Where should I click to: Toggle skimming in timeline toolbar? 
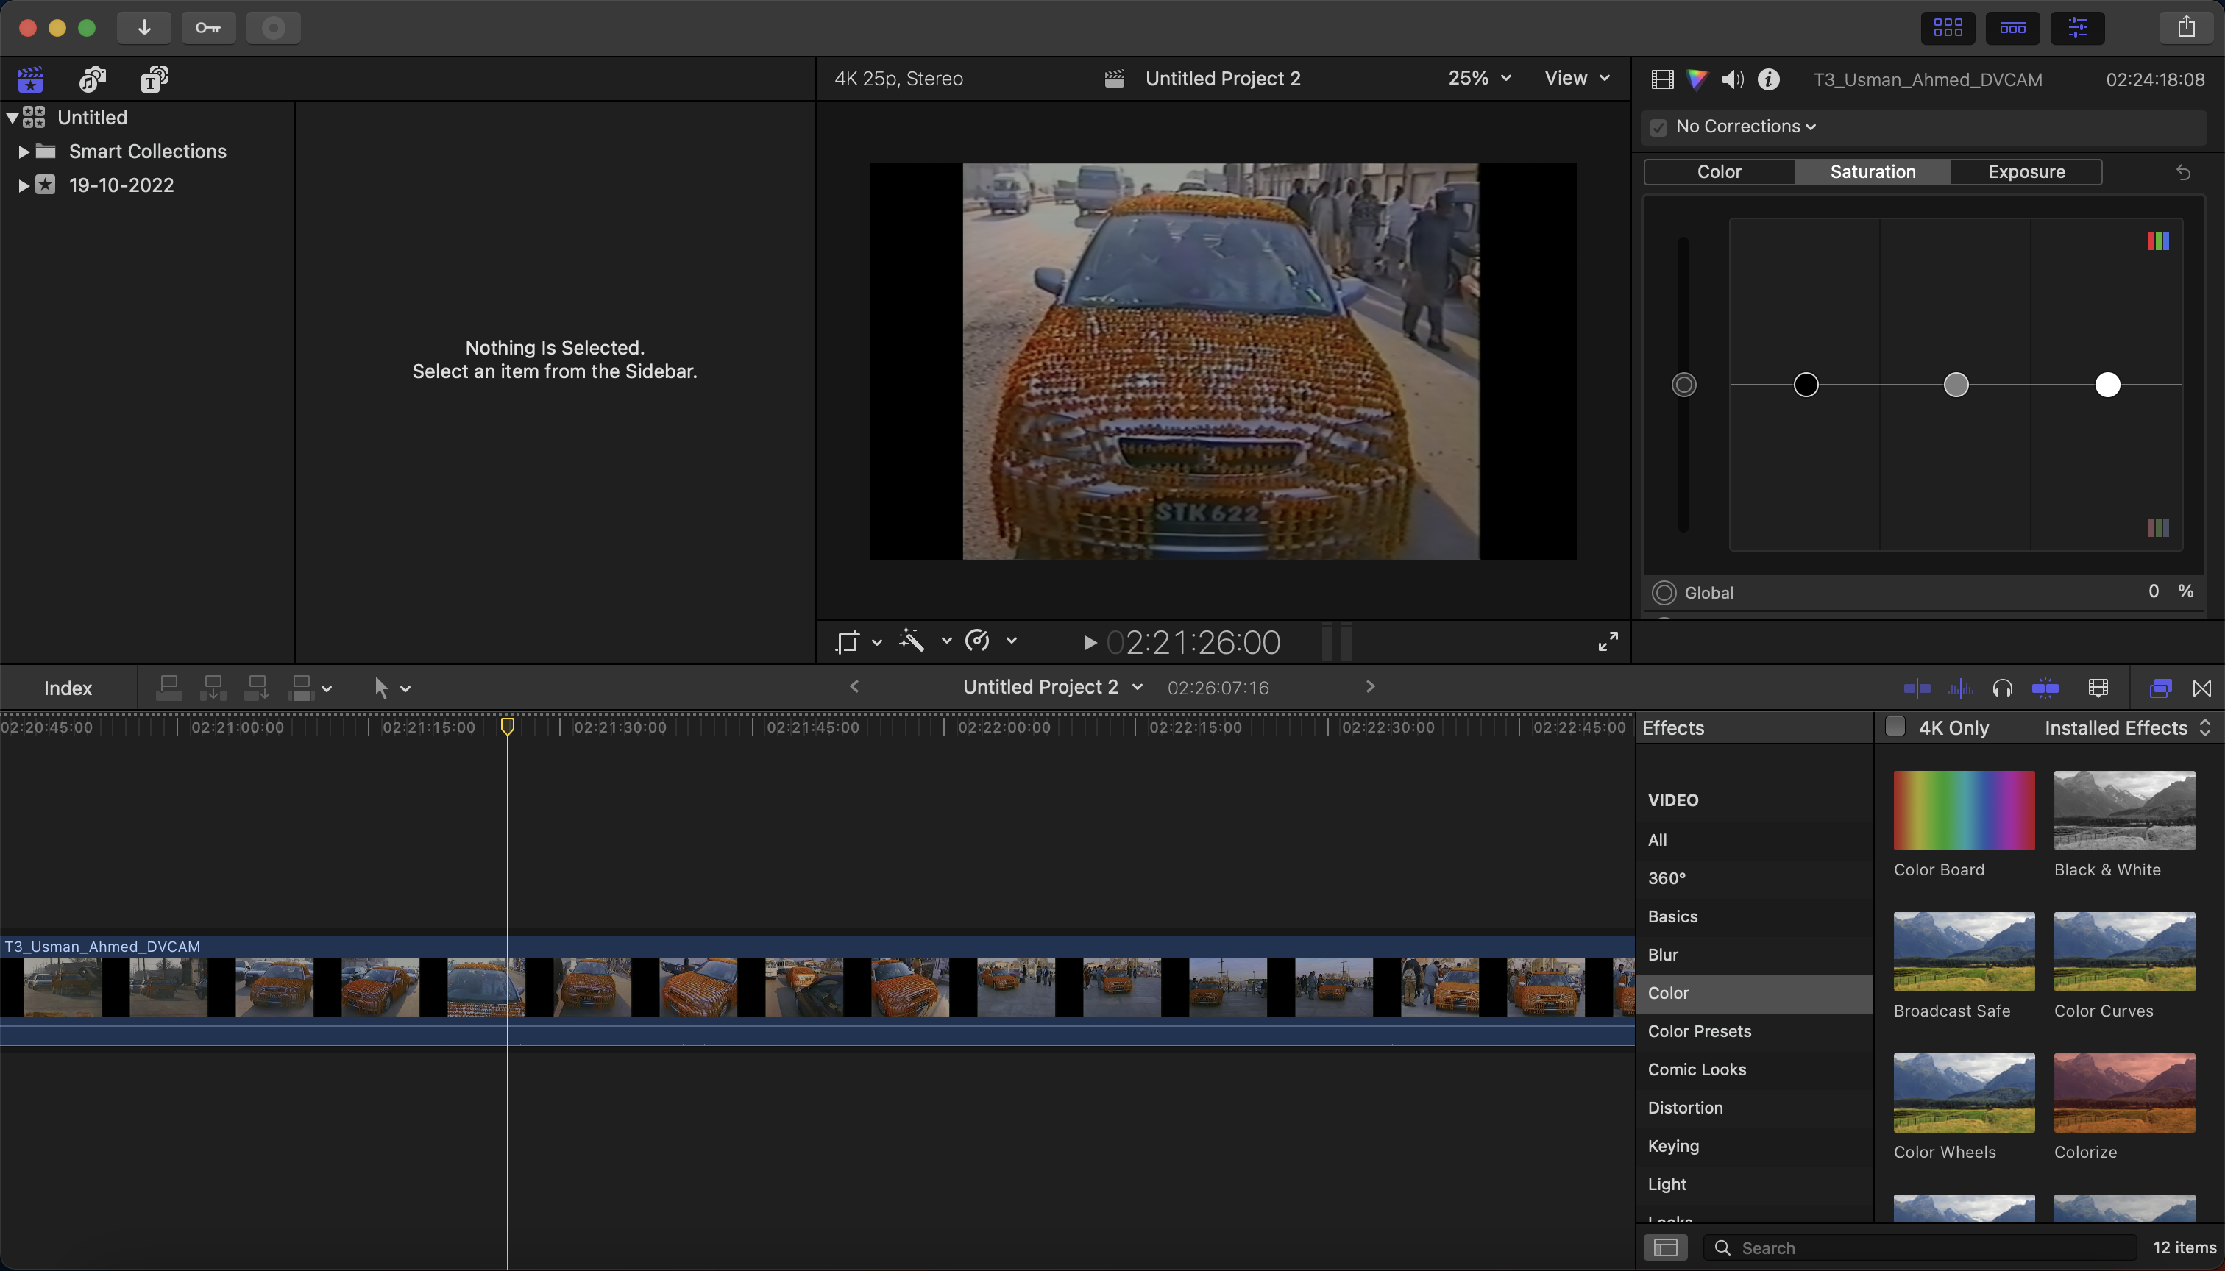(x=1917, y=688)
